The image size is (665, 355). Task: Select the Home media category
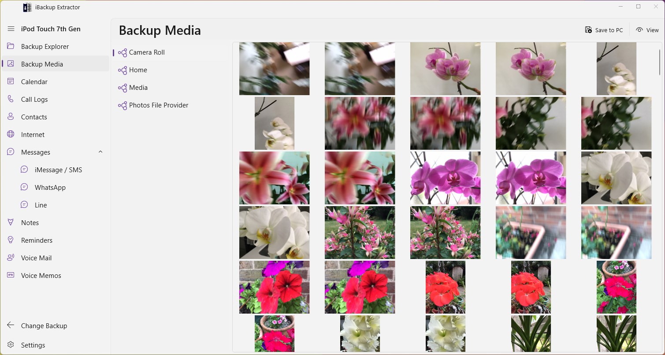coord(137,70)
